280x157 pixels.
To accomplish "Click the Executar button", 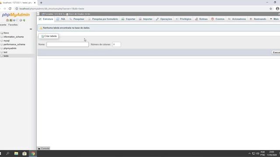I will [x=276, y=52].
